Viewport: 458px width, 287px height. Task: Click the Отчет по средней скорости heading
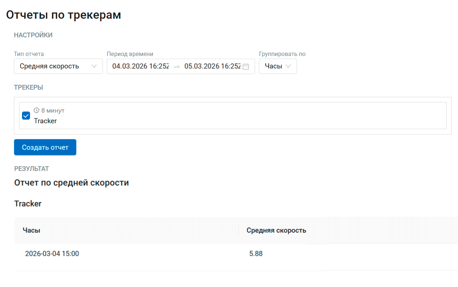click(71, 182)
